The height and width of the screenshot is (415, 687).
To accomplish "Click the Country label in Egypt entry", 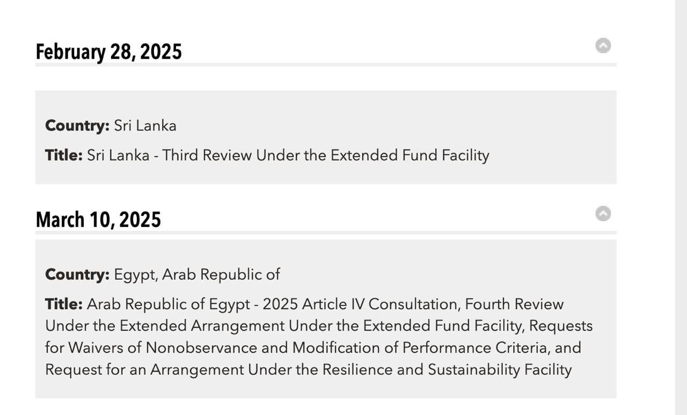I will 77,274.
